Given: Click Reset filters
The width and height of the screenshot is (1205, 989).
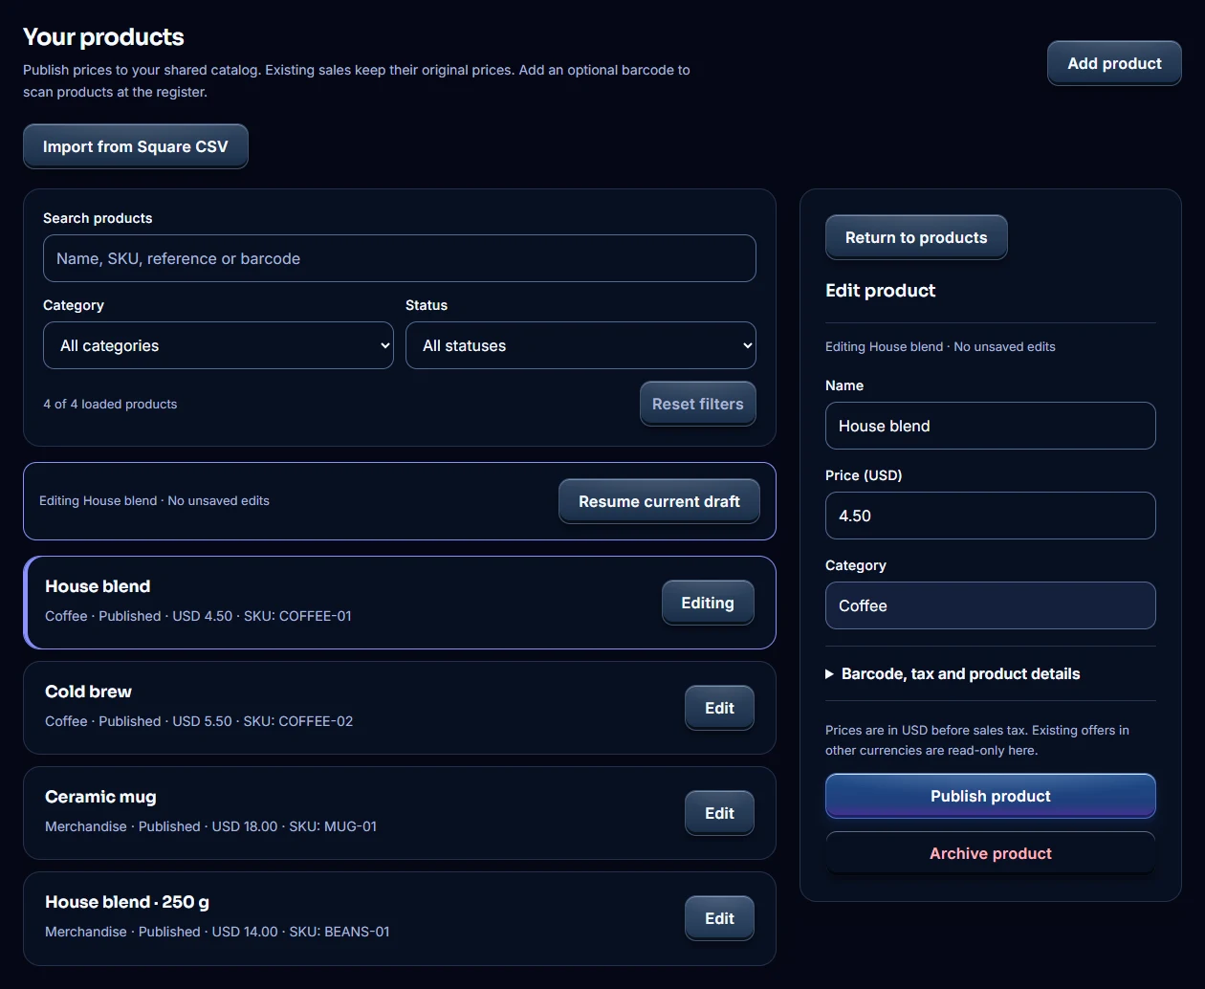Looking at the screenshot, I should [698, 404].
